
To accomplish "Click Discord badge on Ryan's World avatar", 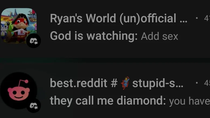I will [33, 41].
